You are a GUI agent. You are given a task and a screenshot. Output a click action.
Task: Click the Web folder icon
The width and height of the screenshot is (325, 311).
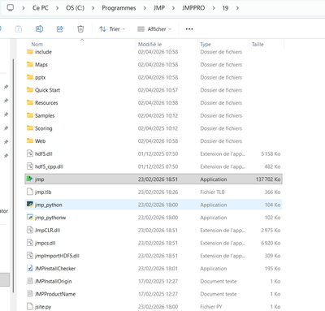[30, 140]
